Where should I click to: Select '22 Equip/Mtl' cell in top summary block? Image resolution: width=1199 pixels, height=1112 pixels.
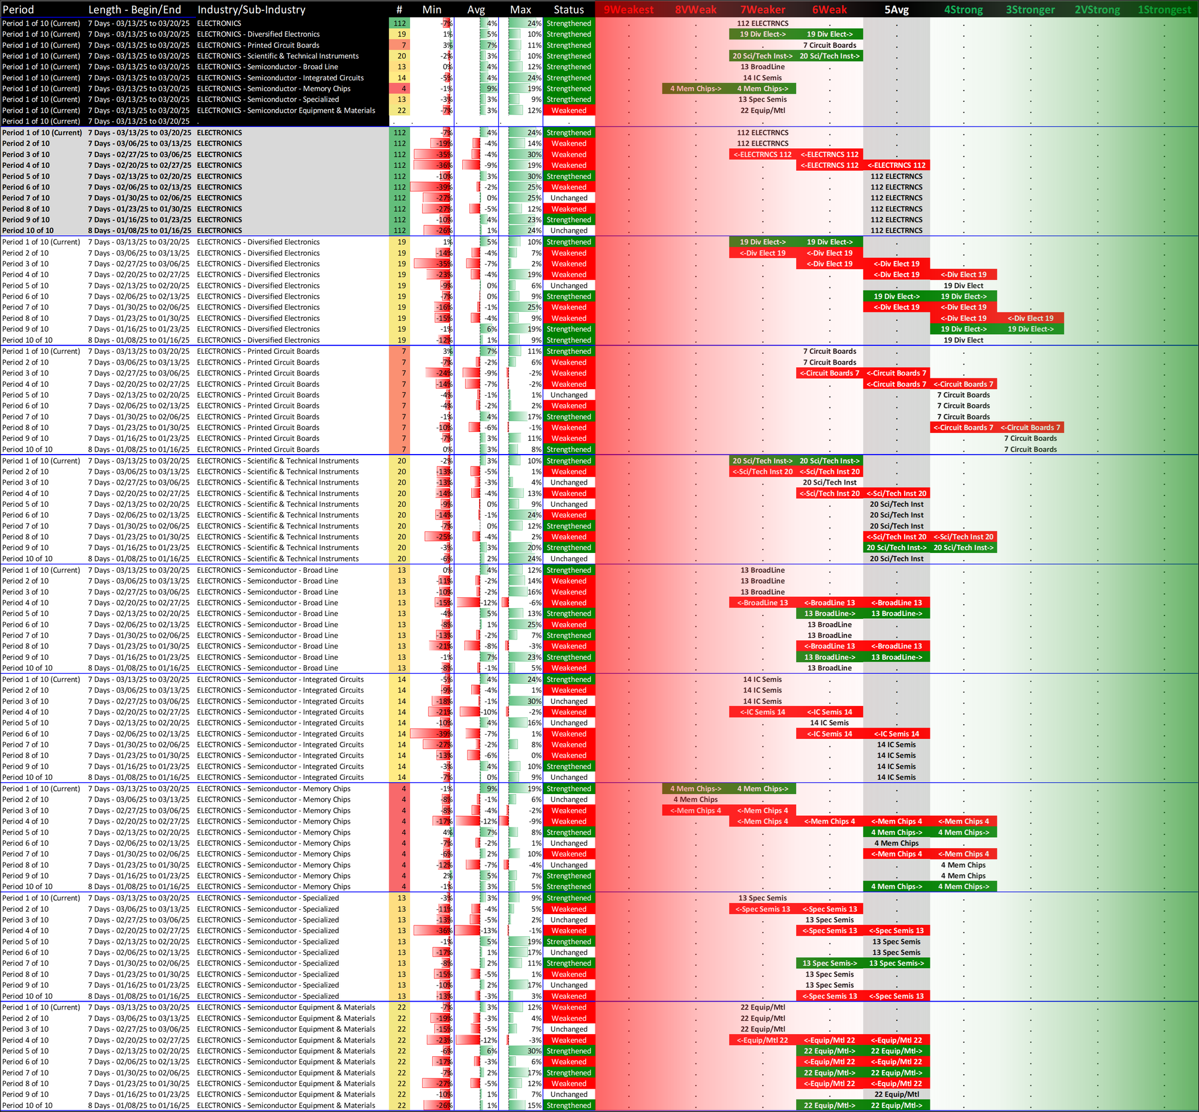(x=763, y=111)
